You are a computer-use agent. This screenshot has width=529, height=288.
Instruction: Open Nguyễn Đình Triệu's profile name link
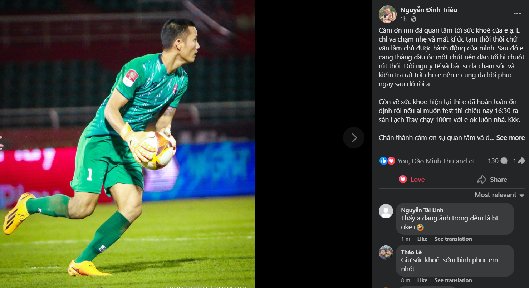[x=428, y=10]
